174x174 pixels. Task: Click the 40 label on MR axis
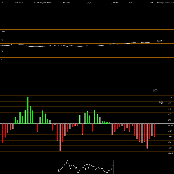pos(170,114)
